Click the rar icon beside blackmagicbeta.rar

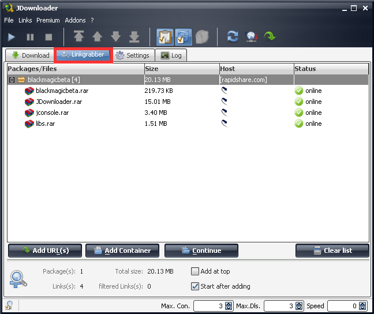click(29, 91)
